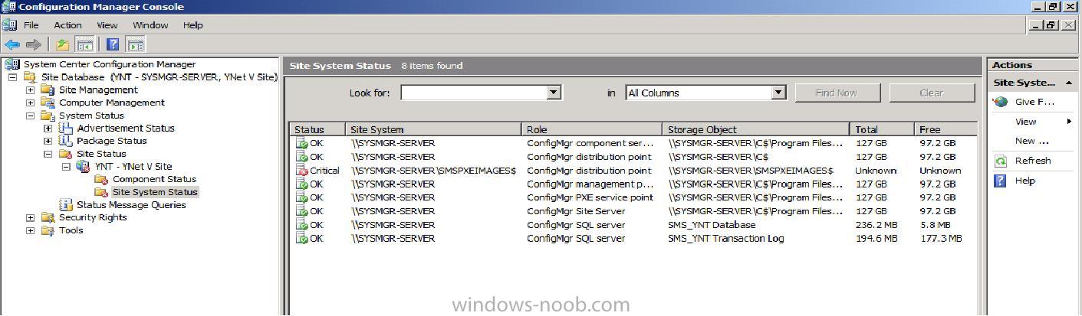Expand Package Status plus box
The image size is (1082, 316).
pyautogui.click(x=48, y=141)
